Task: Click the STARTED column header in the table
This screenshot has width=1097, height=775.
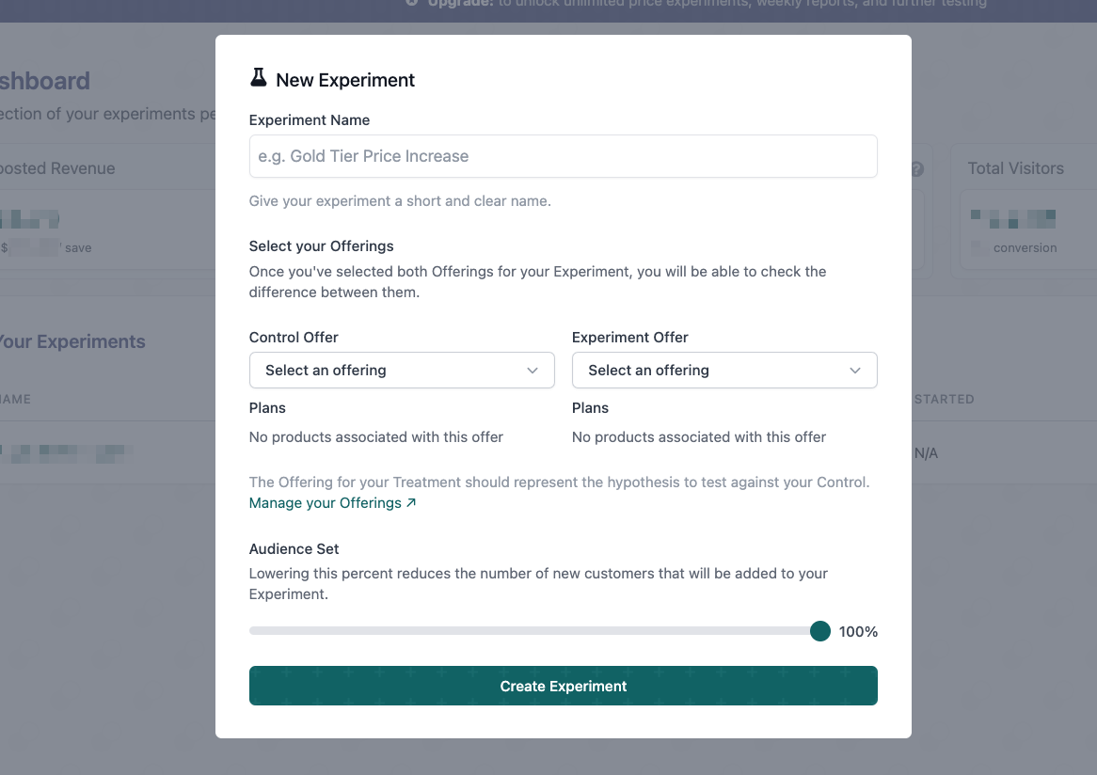Action: click(x=944, y=399)
